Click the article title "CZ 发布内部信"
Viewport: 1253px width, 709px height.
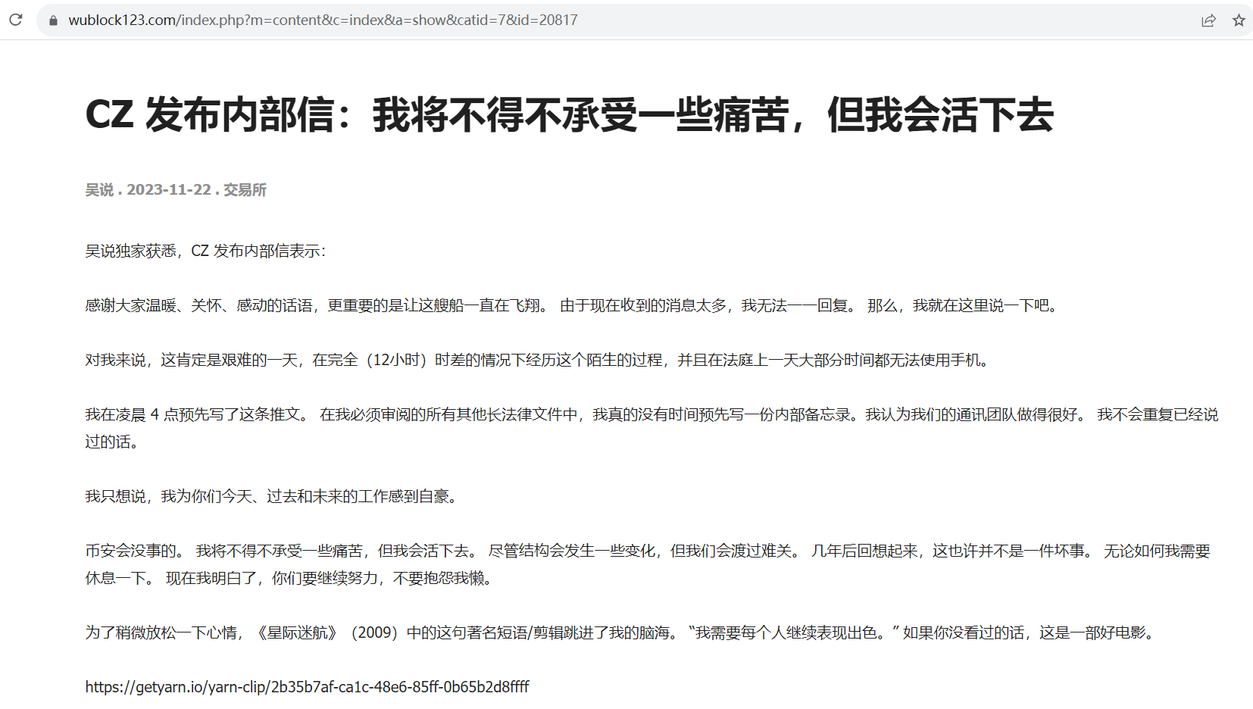tap(569, 115)
